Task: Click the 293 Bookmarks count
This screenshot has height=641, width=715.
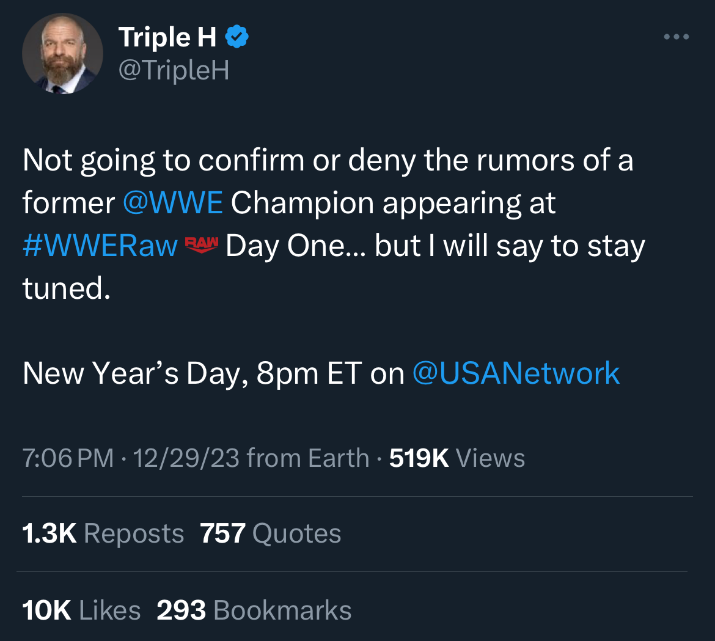Action: click(254, 610)
